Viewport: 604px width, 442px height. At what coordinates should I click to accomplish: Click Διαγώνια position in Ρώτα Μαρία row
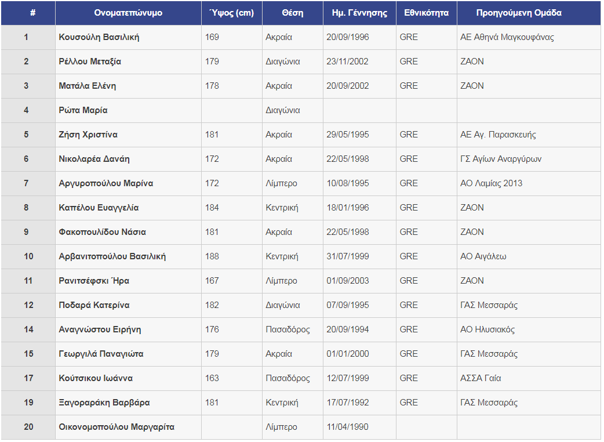[x=283, y=110]
